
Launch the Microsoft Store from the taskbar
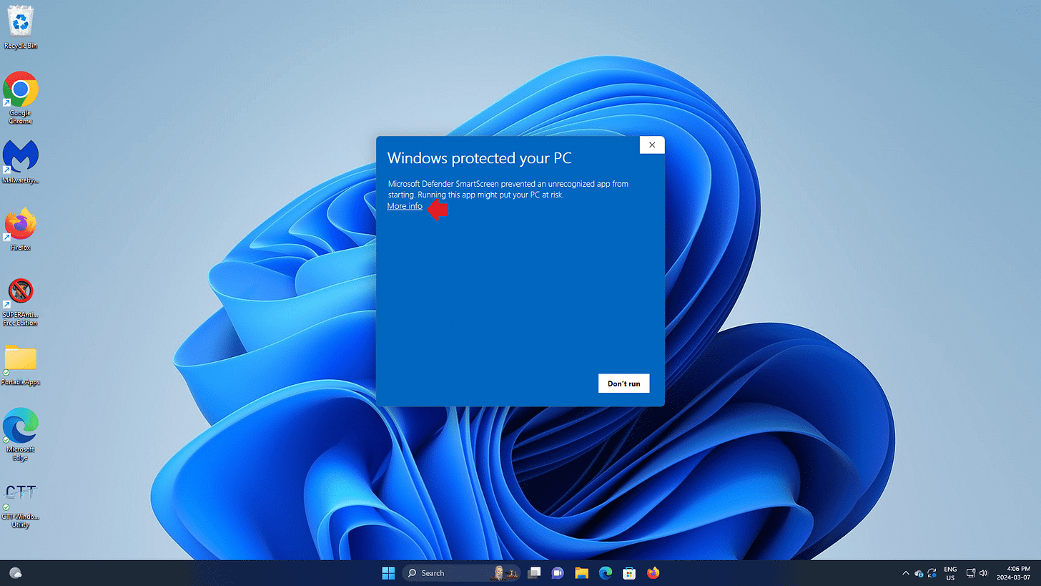pos(629,572)
